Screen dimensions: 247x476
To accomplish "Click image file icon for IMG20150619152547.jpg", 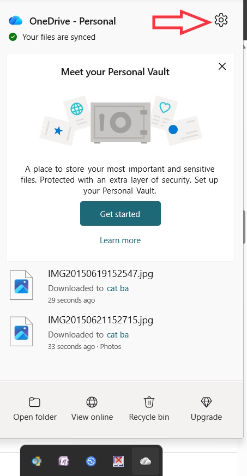I will 21,285.
